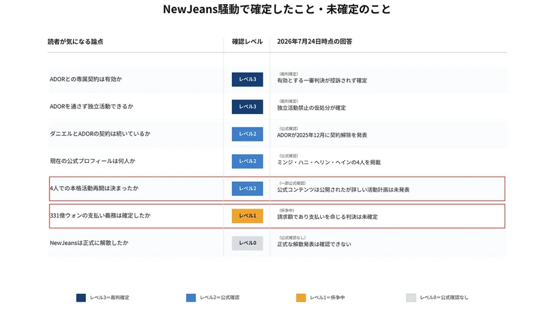
Task: Click the gray レベル0 badge
Action: [x=247, y=243]
